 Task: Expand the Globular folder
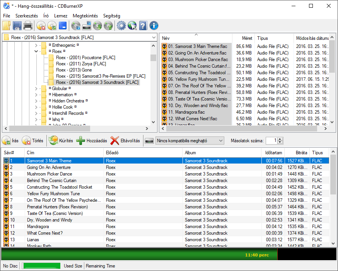(36, 89)
